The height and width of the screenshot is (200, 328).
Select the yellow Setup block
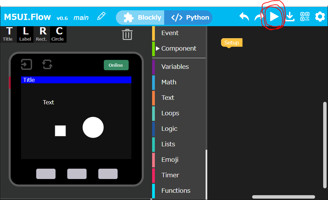point(231,43)
